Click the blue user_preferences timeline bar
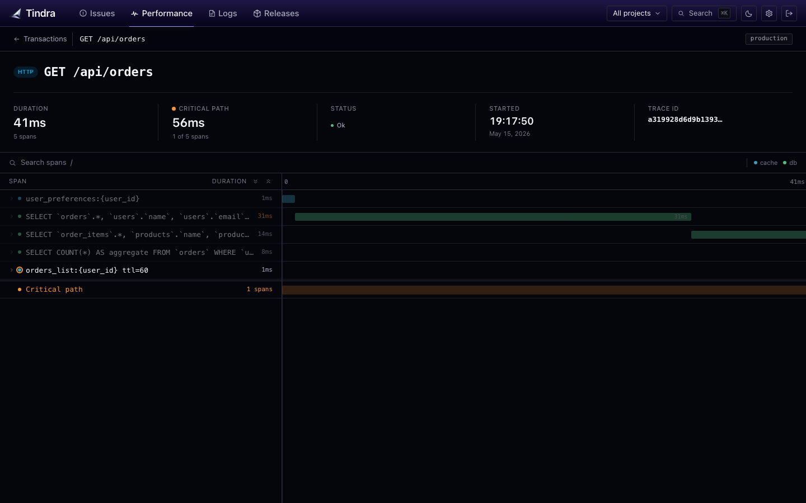 click(x=288, y=199)
